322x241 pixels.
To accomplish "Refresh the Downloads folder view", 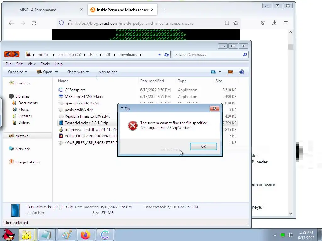I will 167,55.
